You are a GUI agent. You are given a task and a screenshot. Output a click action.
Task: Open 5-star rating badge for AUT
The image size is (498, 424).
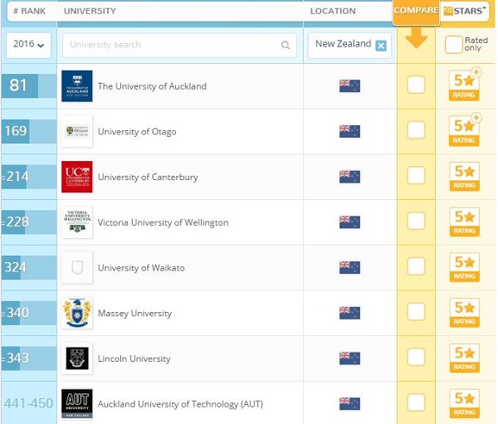click(464, 404)
